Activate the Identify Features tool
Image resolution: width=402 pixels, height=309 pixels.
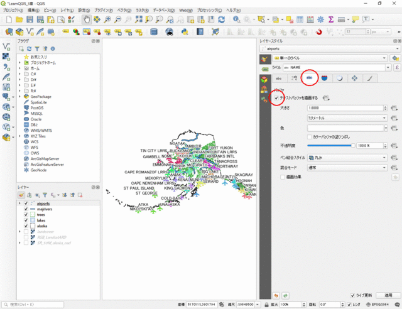point(236,19)
